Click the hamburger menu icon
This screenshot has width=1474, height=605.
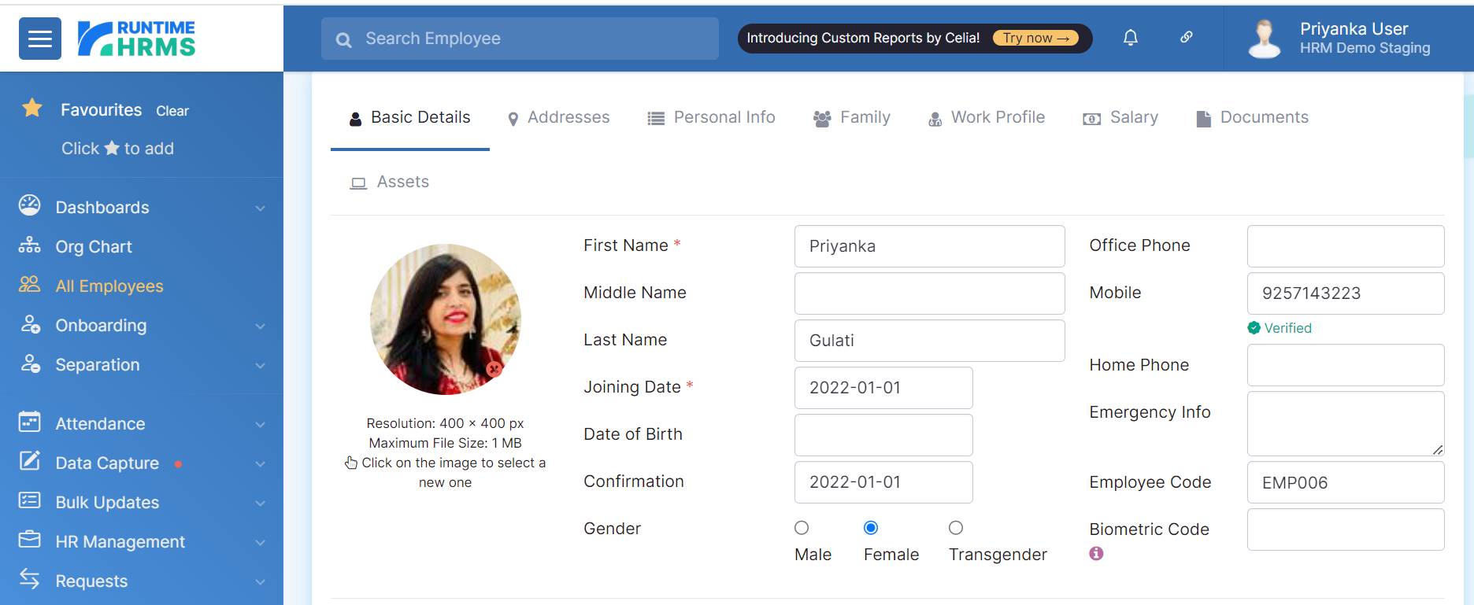[x=40, y=39]
